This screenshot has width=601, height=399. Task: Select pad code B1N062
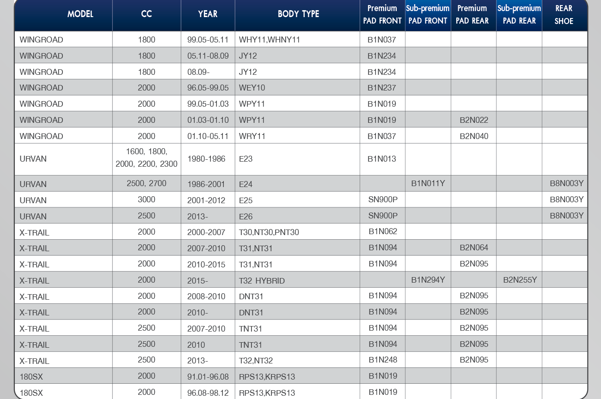(x=383, y=231)
